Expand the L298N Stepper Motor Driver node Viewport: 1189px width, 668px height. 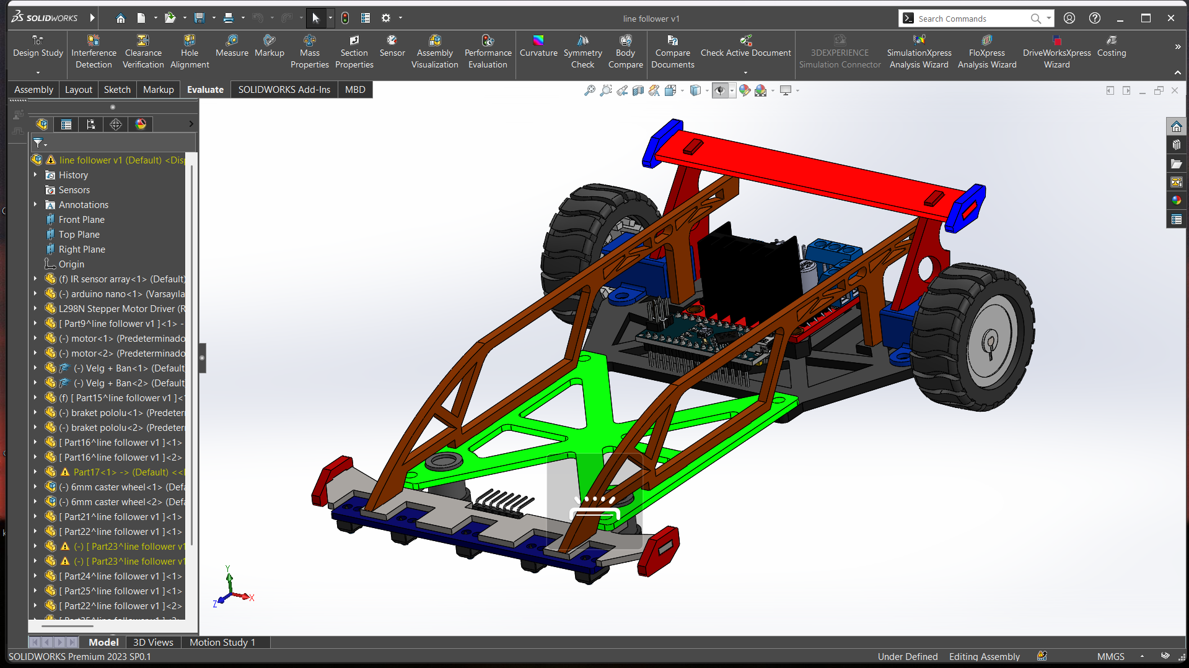tap(35, 309)
